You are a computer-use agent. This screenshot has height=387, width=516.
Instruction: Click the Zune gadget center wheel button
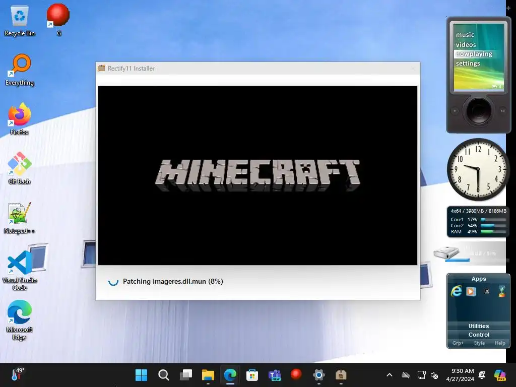pyautogui.click(x=479, y=111)
